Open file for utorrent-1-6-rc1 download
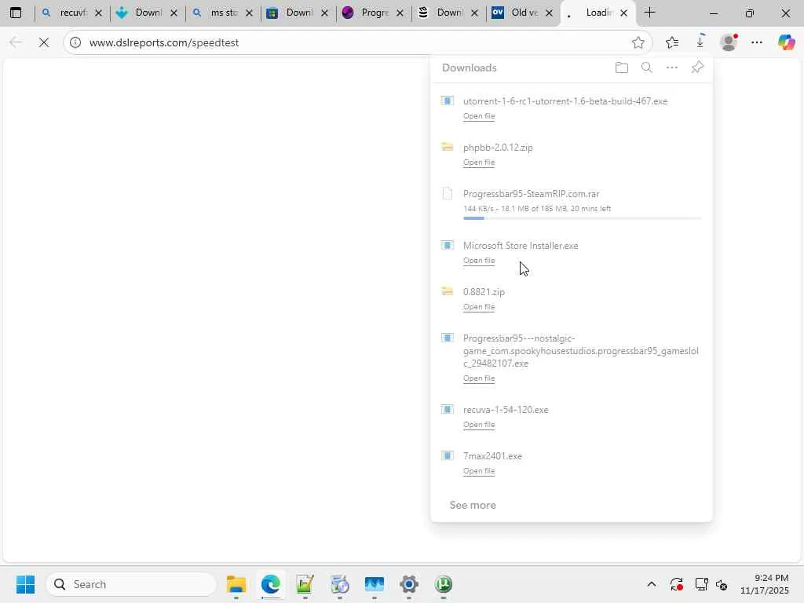 [479, 116]
